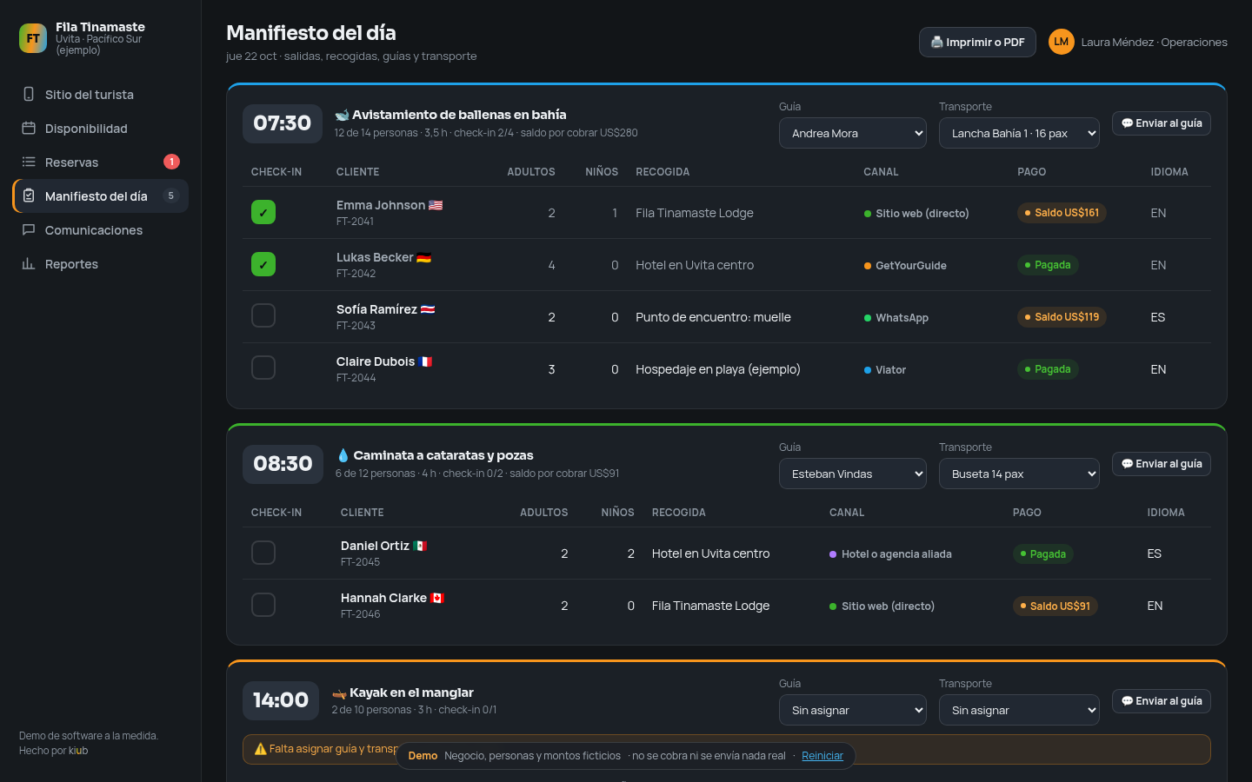Open Sitio del turista phone icon
The image size is (1252, 782).
tap(29, 94)
